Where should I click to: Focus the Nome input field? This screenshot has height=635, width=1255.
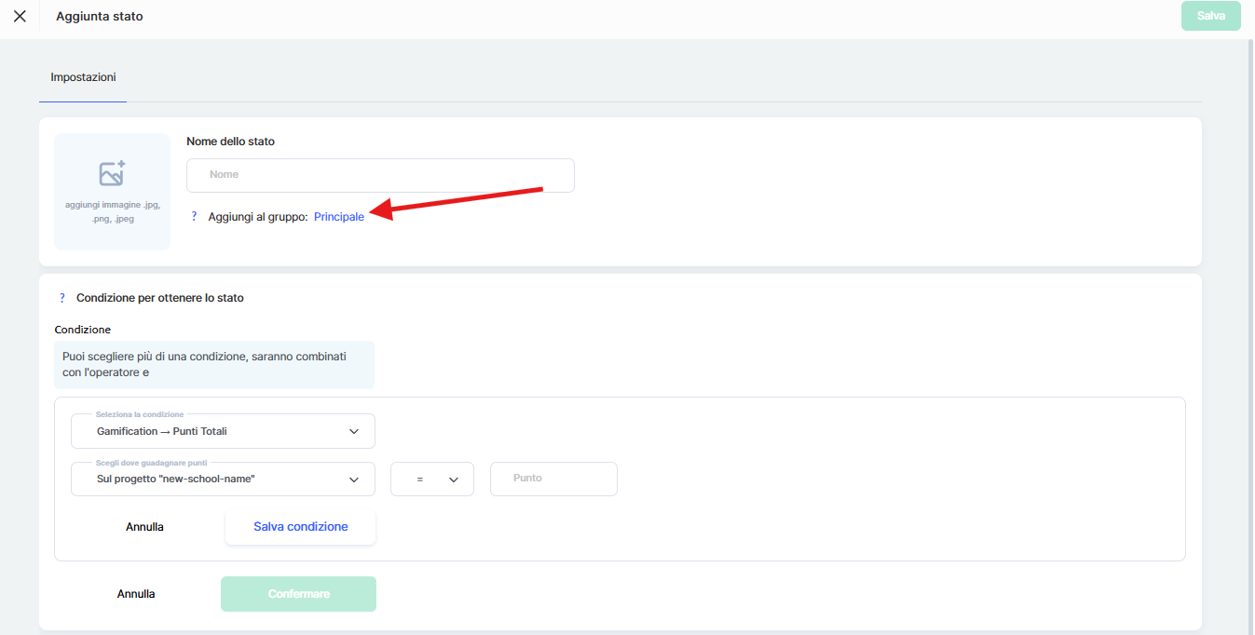380,175
